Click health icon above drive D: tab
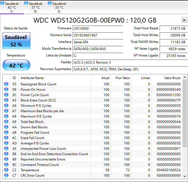188x182 pixels. pyautogui.click(x=26, y=3)
